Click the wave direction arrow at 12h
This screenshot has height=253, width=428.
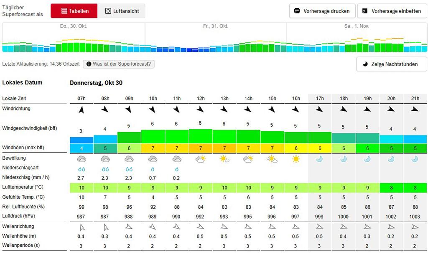(200, 227)
